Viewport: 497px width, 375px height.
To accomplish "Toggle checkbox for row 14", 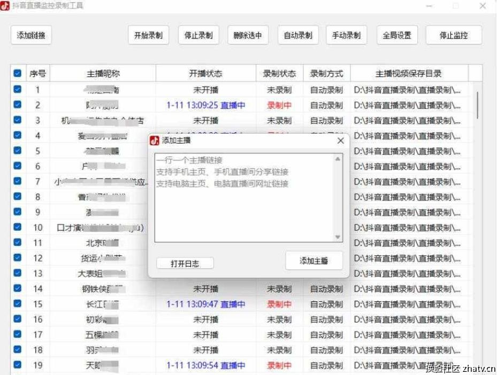I will (18, 288).
